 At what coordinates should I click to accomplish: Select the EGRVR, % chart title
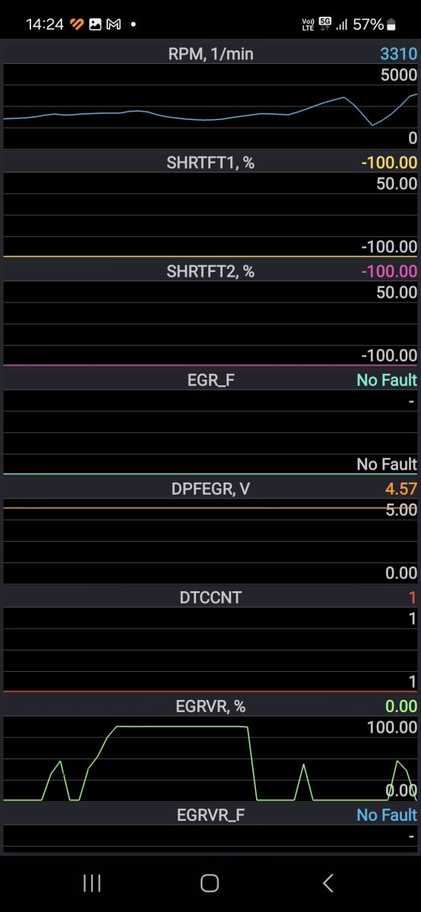click(210, 706)
